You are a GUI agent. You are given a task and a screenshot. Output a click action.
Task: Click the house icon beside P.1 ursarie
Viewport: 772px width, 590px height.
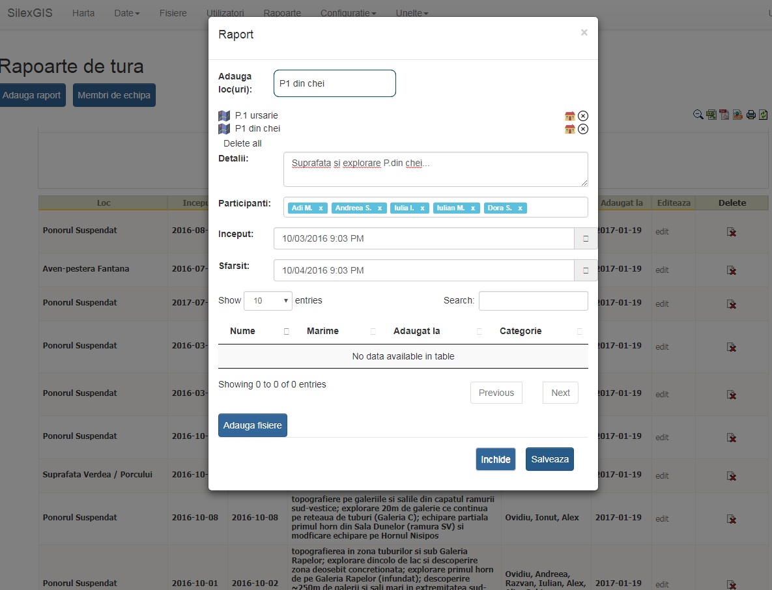click(x=570, y=116)
